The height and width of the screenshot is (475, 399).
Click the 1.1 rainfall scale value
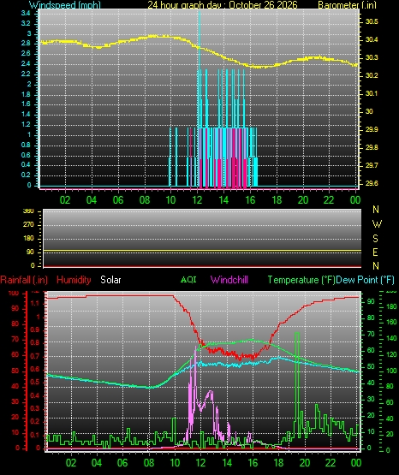35,303
